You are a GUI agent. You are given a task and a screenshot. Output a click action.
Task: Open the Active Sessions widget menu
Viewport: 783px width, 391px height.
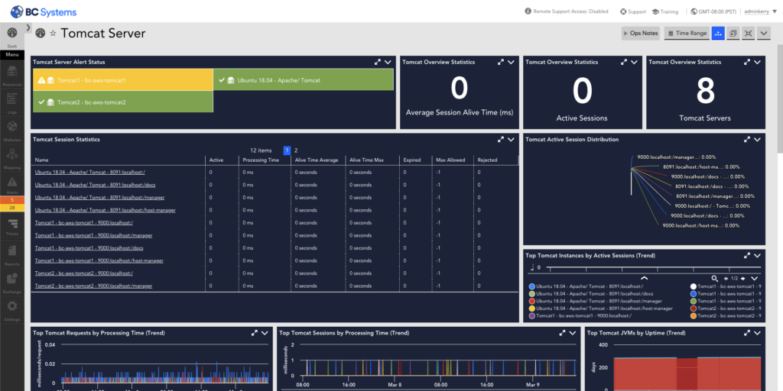pyautogui.click(x=634, y=63)
